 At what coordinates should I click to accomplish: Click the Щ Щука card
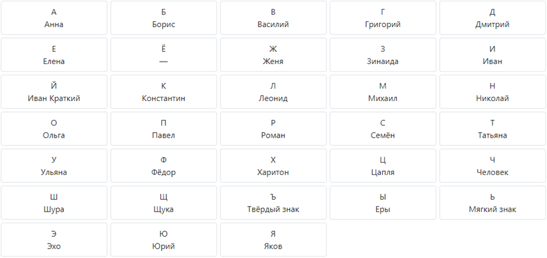pyautogui.click(x=164, y=203)
